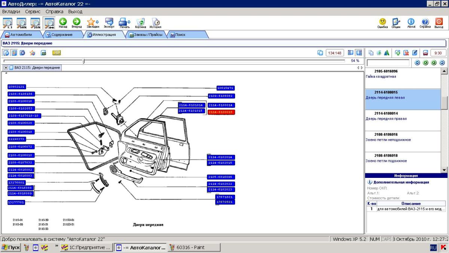Open the Выход menu item
The height and width of the screenshot is (253, 449).
tap(75, 12)
